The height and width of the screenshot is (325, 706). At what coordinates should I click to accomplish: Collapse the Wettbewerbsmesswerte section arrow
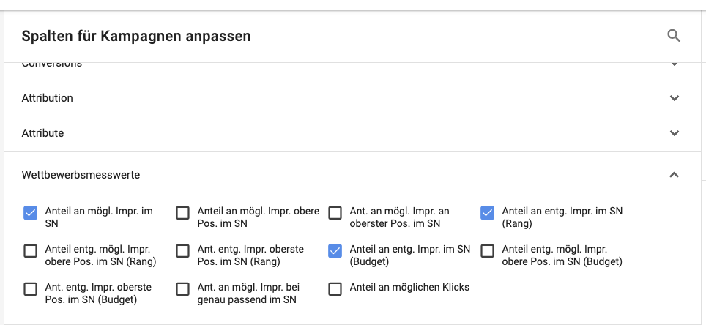(674, 175)
